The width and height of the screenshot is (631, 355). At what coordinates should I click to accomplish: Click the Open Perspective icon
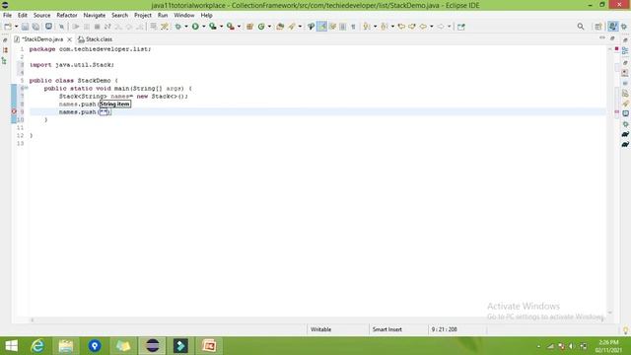[x=598, y=27]
